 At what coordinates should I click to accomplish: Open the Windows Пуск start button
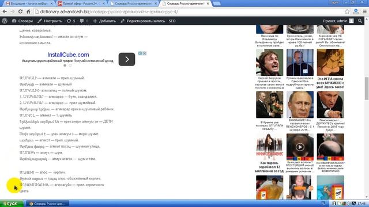tap(12, 204)
